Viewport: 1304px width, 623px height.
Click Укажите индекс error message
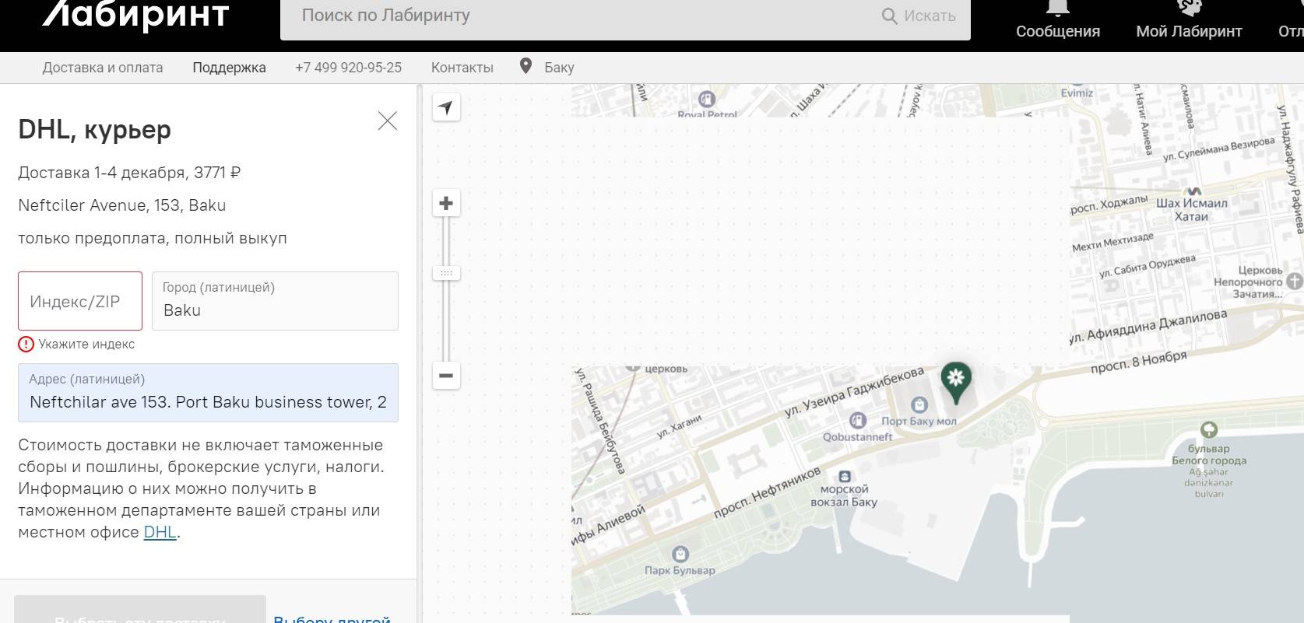click(86, 344)
